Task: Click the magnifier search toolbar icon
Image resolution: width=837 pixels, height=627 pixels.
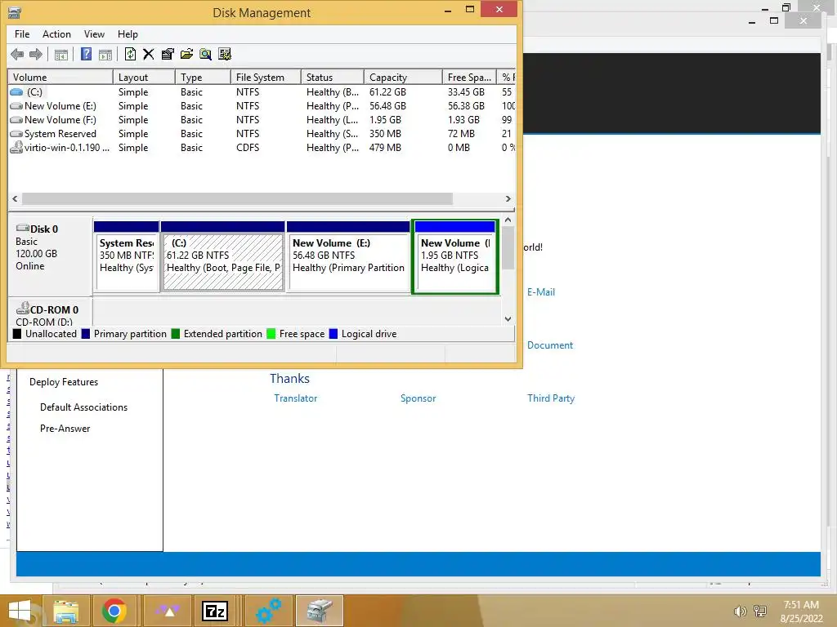Action: (205, 54)
